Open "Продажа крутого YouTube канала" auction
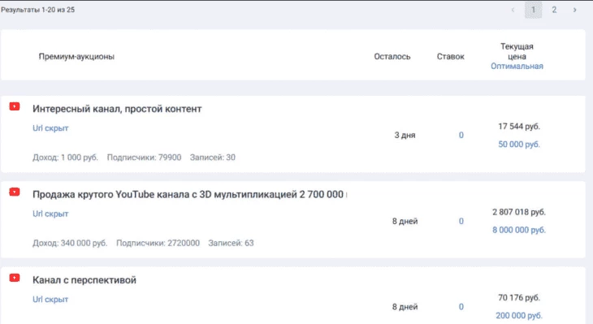Screen dimensions: 593x324 click(x=188, y=194)
